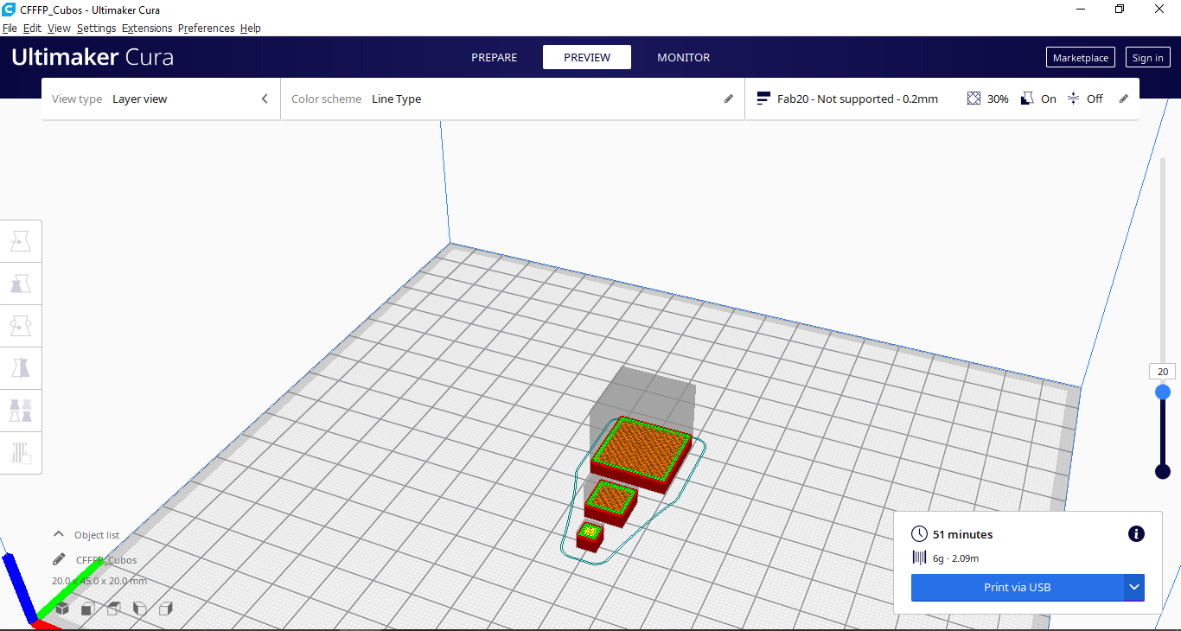Image resolution: width=1181 pixels, height=631 pixels.
Task: Click the layer slider track above the handle
Action: [x=1163, y=259]
